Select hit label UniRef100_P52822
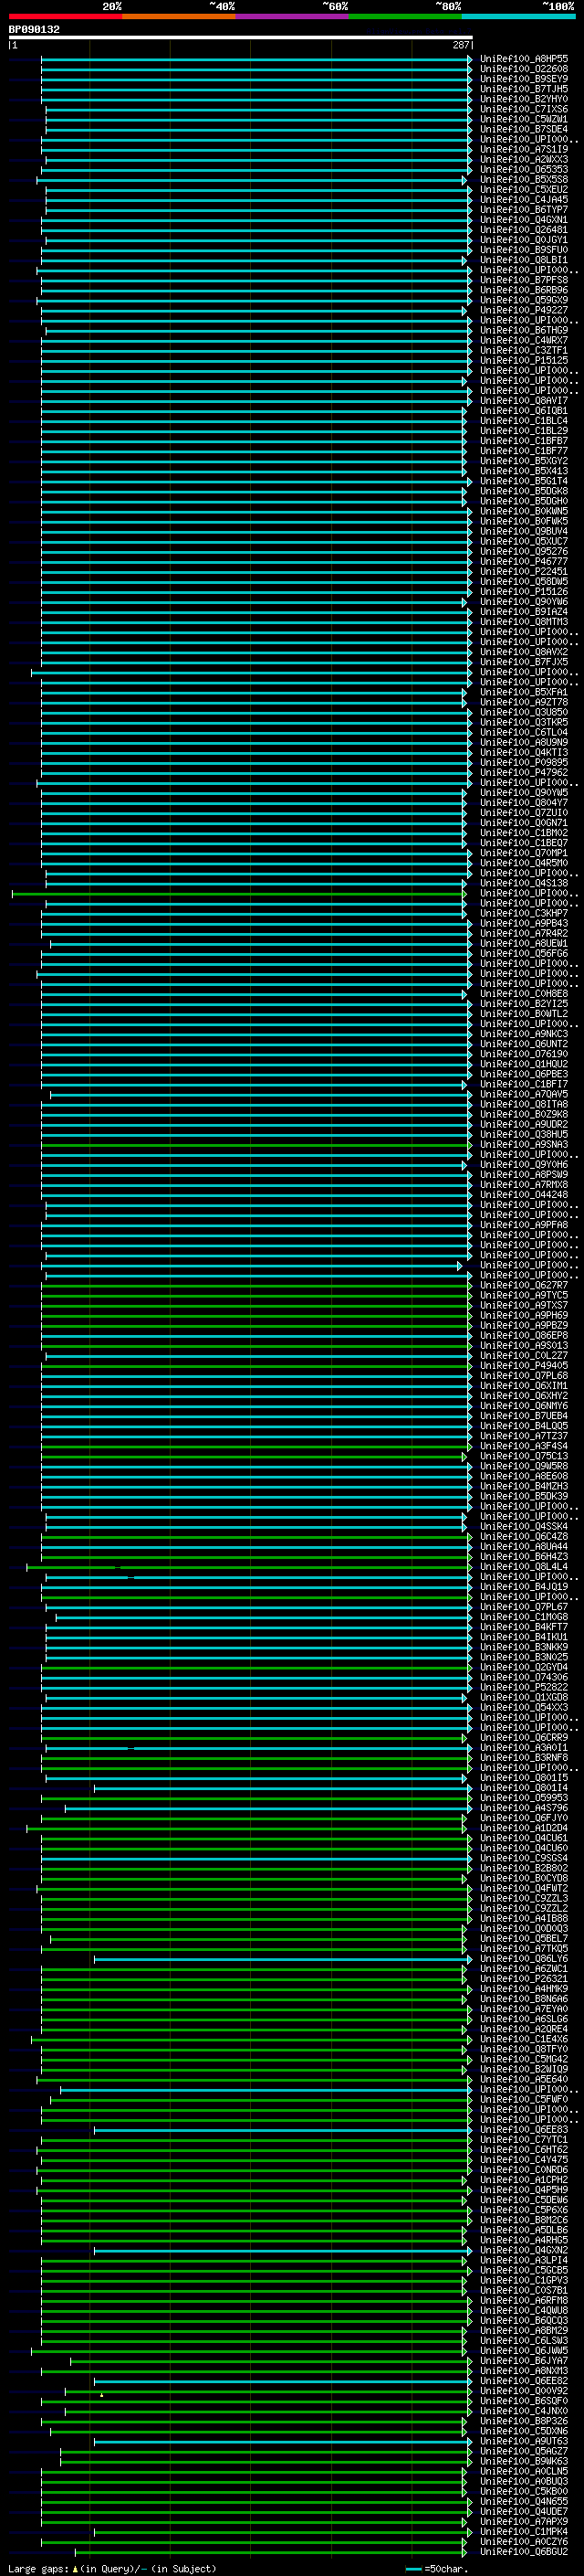This screenshot has height=2576, width=584. (524, 1688)
